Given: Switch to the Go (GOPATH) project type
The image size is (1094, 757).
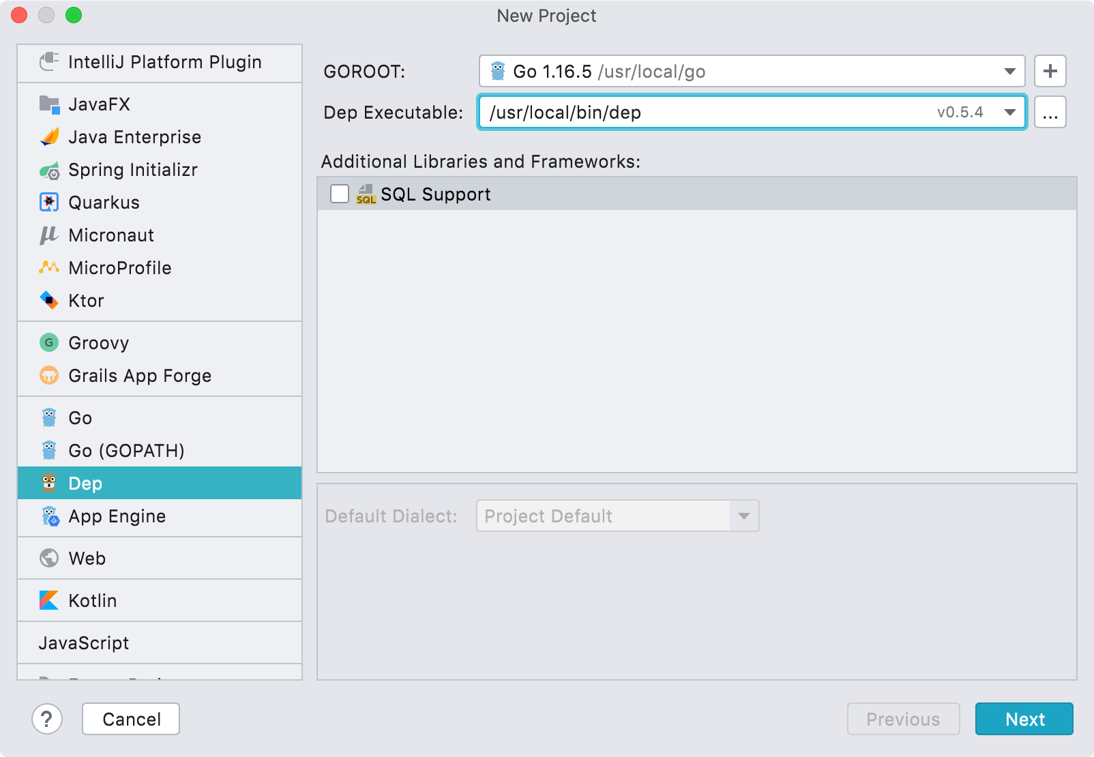Looking at the screenshot, I should tap(125, 450).
